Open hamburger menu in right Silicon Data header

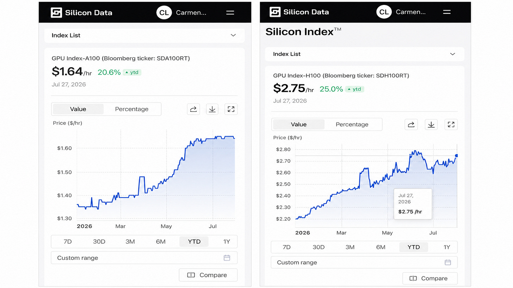click(x=447, y=12)
